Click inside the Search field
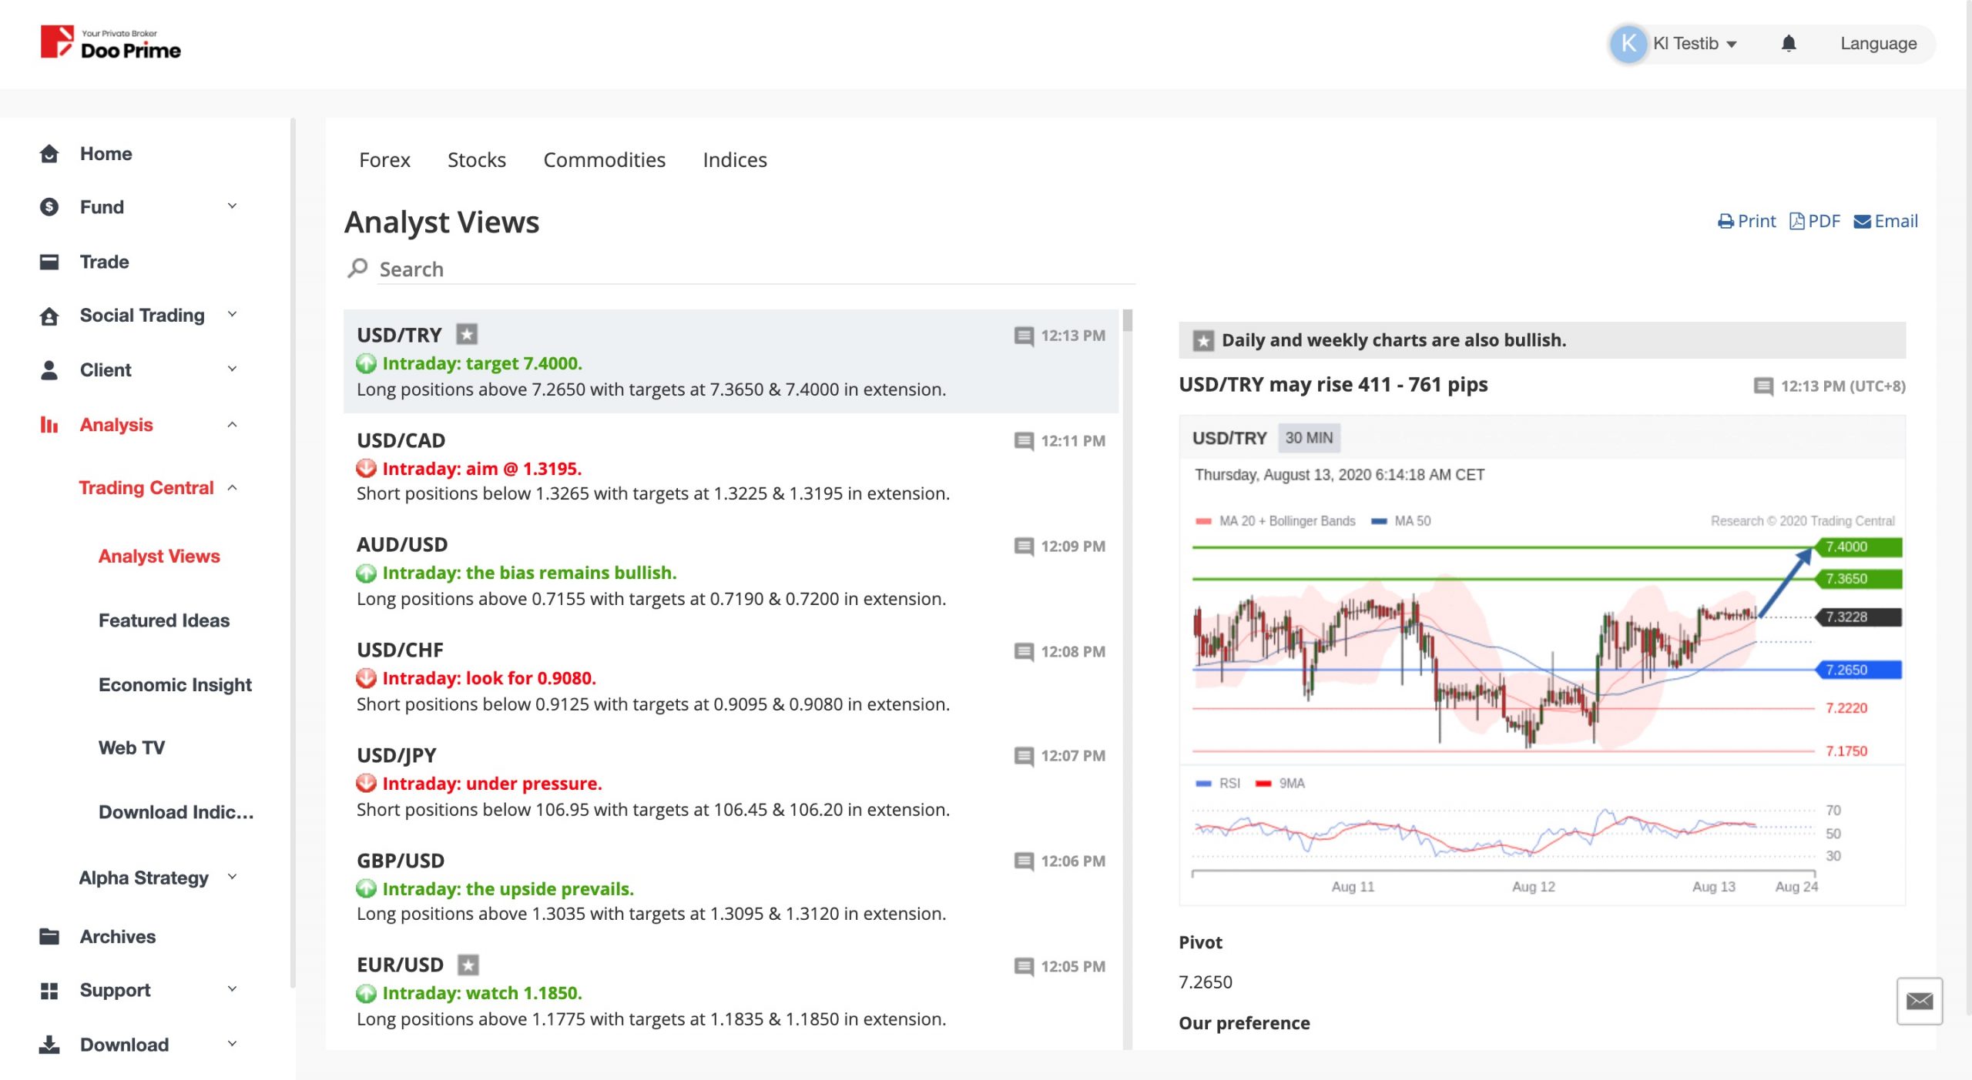The width and height of the screenshot is (1972, 1080). [x=755, y=269]
